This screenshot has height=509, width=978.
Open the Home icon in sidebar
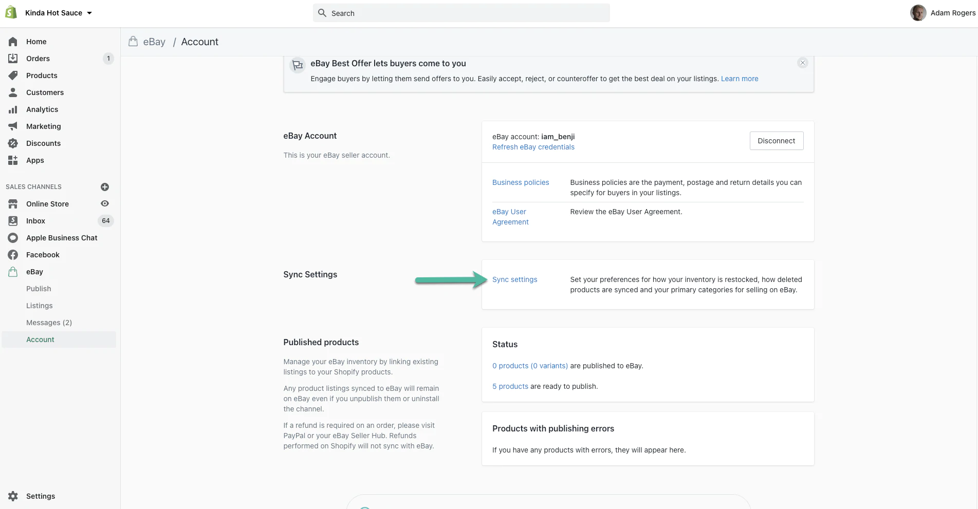click(13, 42)
